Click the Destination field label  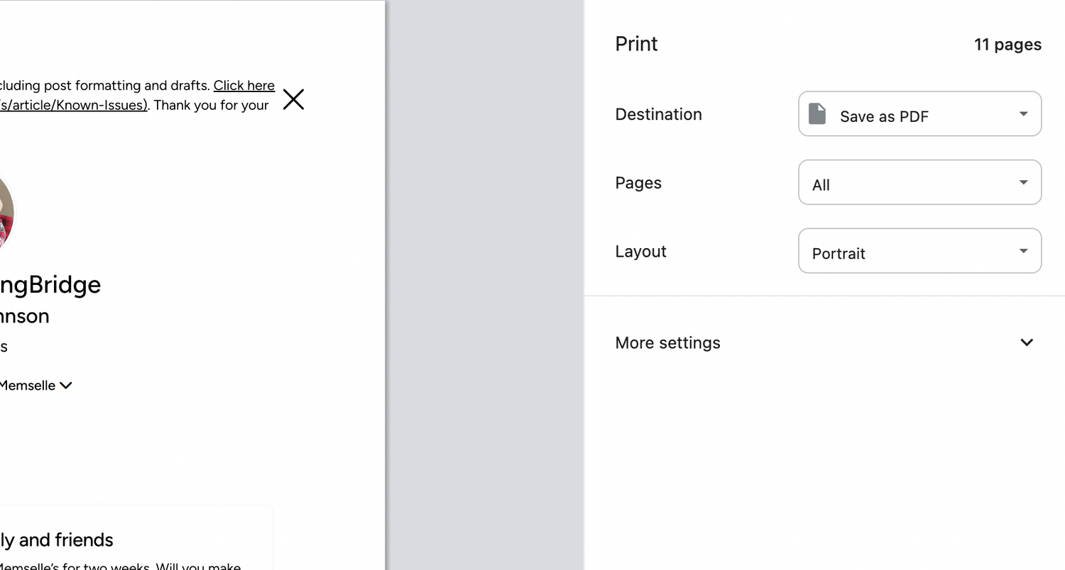pos(658,114)
